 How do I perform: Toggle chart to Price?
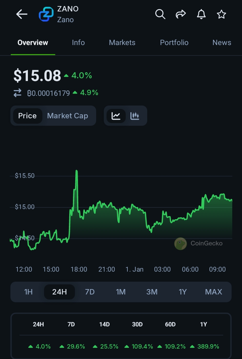(27, 116)
